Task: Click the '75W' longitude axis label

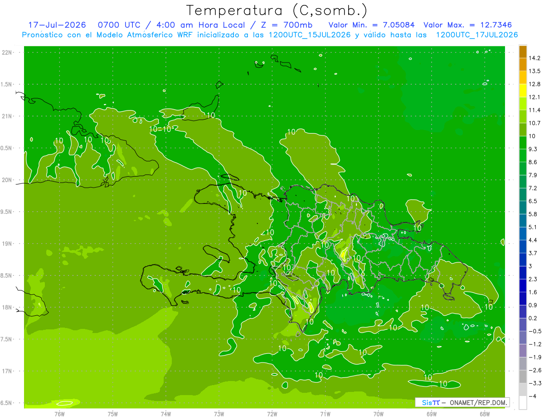Action: point(113,414)
